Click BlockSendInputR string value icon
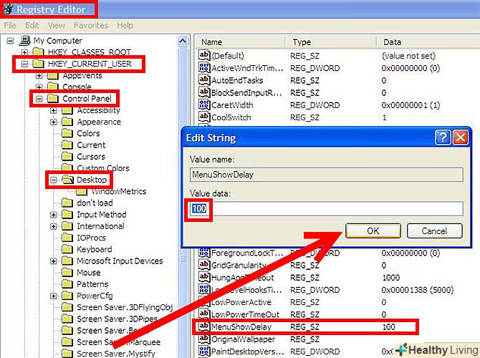The image size is (480, 358). 204,92
